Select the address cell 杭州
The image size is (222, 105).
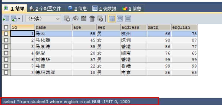click(x=134, y=34)
